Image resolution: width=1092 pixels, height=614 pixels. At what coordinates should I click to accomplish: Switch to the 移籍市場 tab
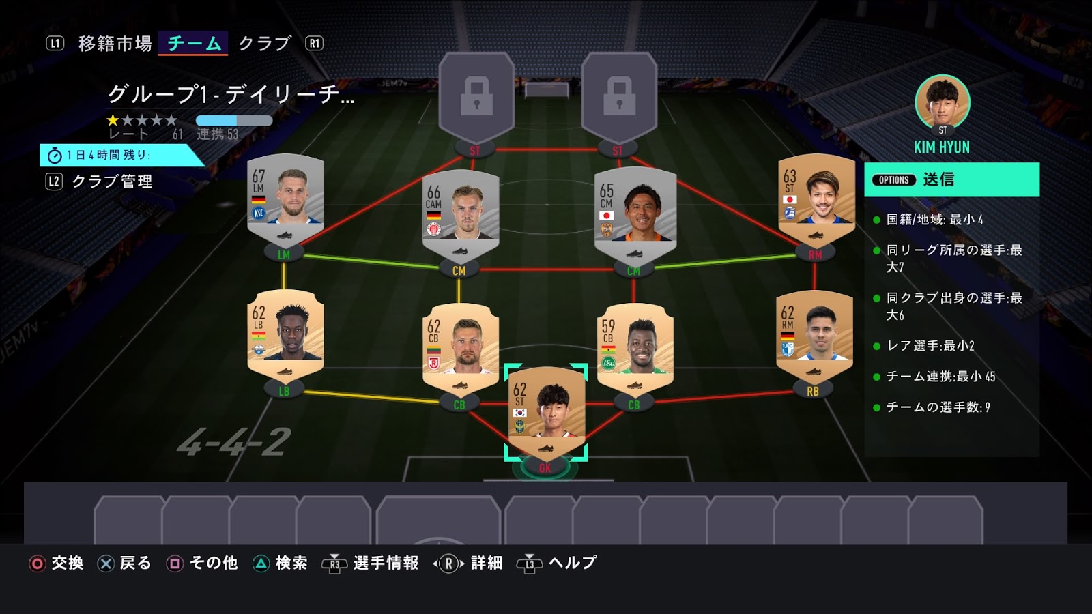click(115, 44)
